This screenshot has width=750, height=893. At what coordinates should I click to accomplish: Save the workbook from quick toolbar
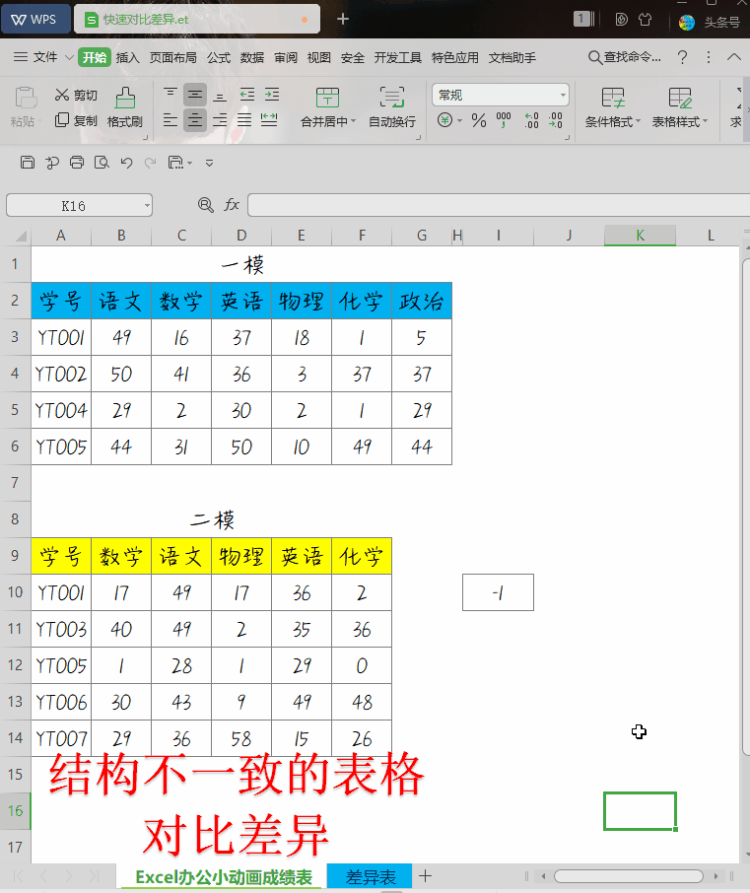point(28,163)
